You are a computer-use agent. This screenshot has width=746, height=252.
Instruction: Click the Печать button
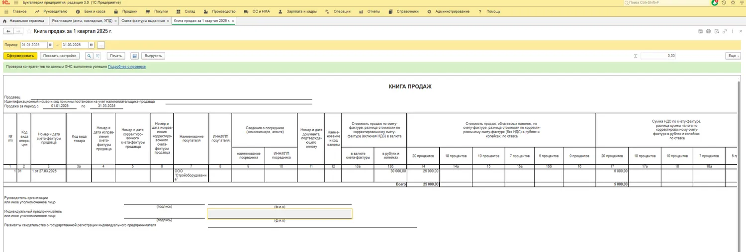coord(116,56)
